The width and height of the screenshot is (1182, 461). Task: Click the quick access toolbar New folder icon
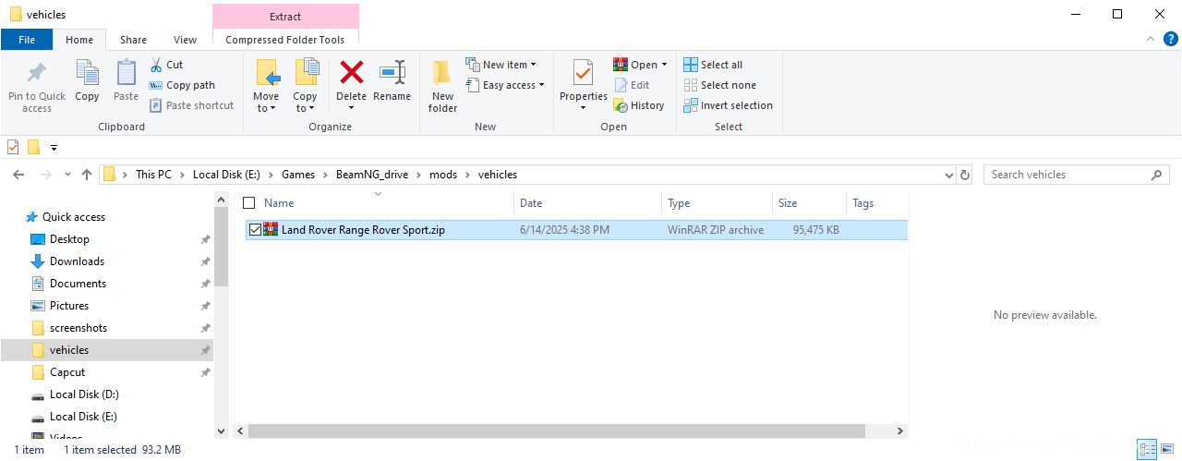pyautogui.click(x=33, y=147)
